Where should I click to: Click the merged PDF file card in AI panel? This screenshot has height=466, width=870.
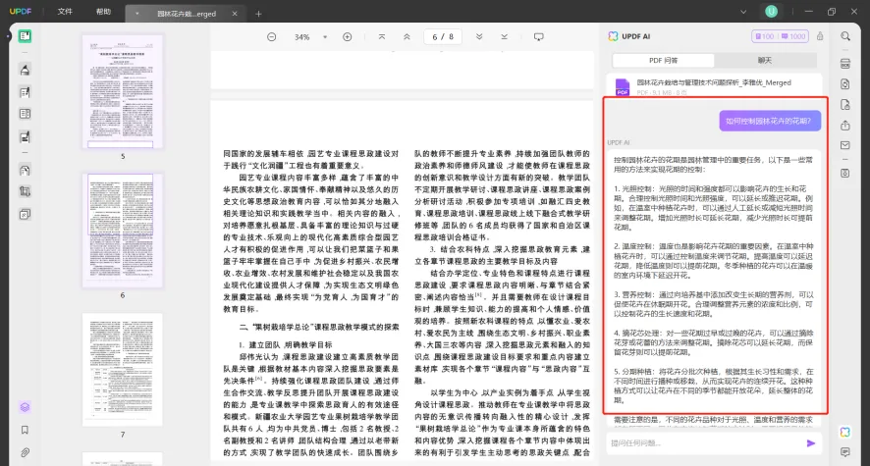[x=714, y=86]
